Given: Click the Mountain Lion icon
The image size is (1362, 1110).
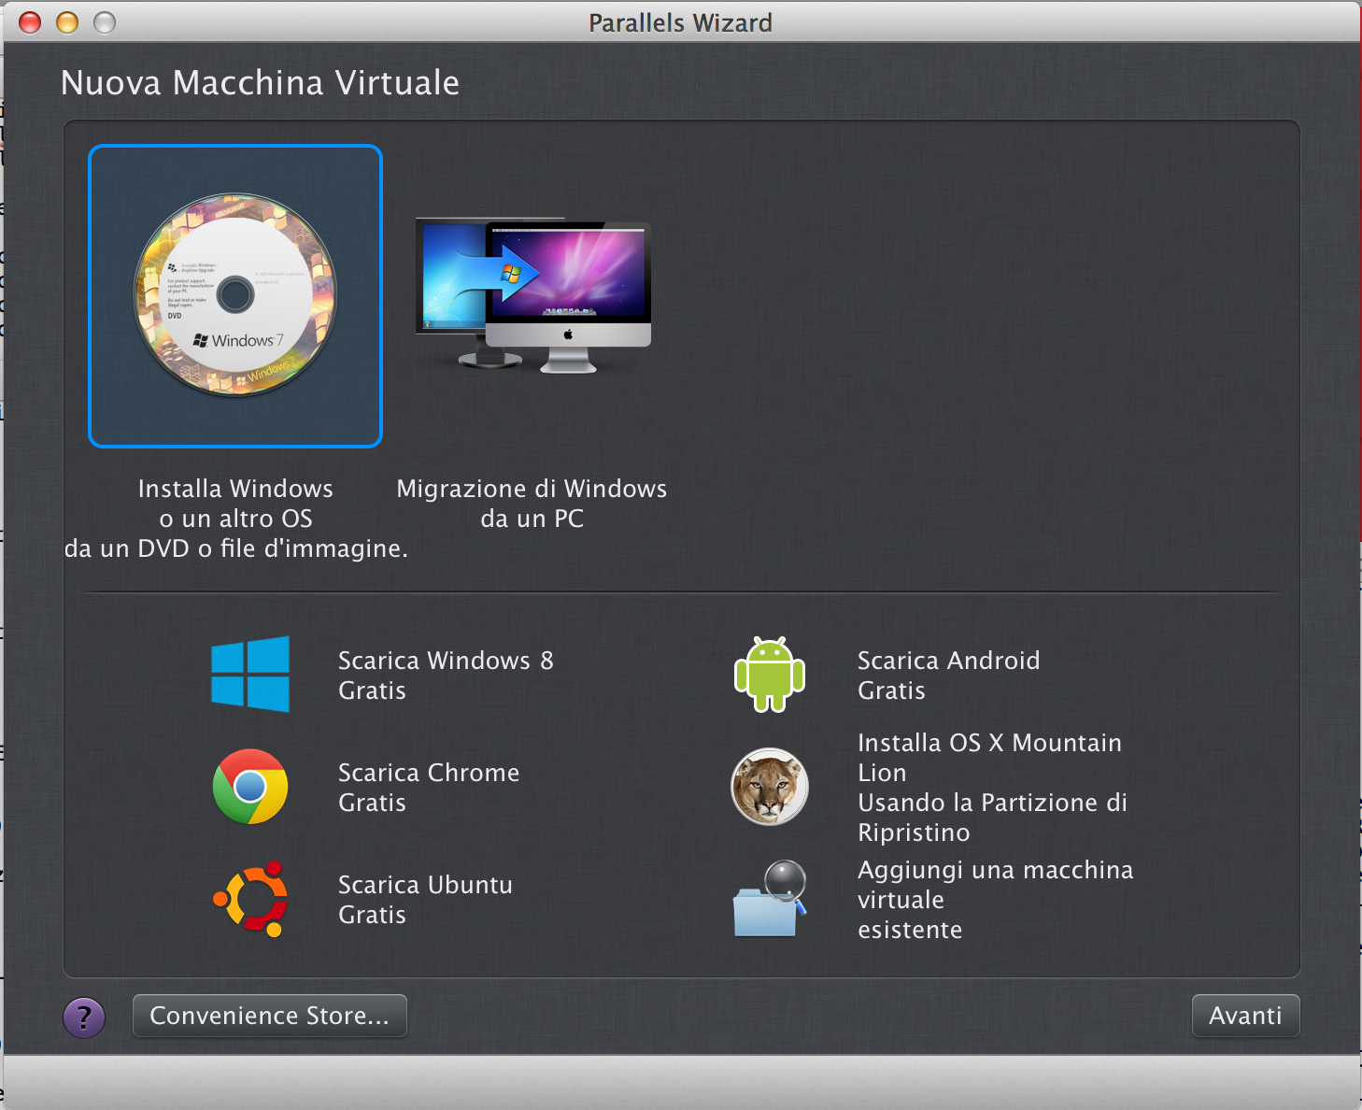Looking at the screenshot, I should click(770, 787).
